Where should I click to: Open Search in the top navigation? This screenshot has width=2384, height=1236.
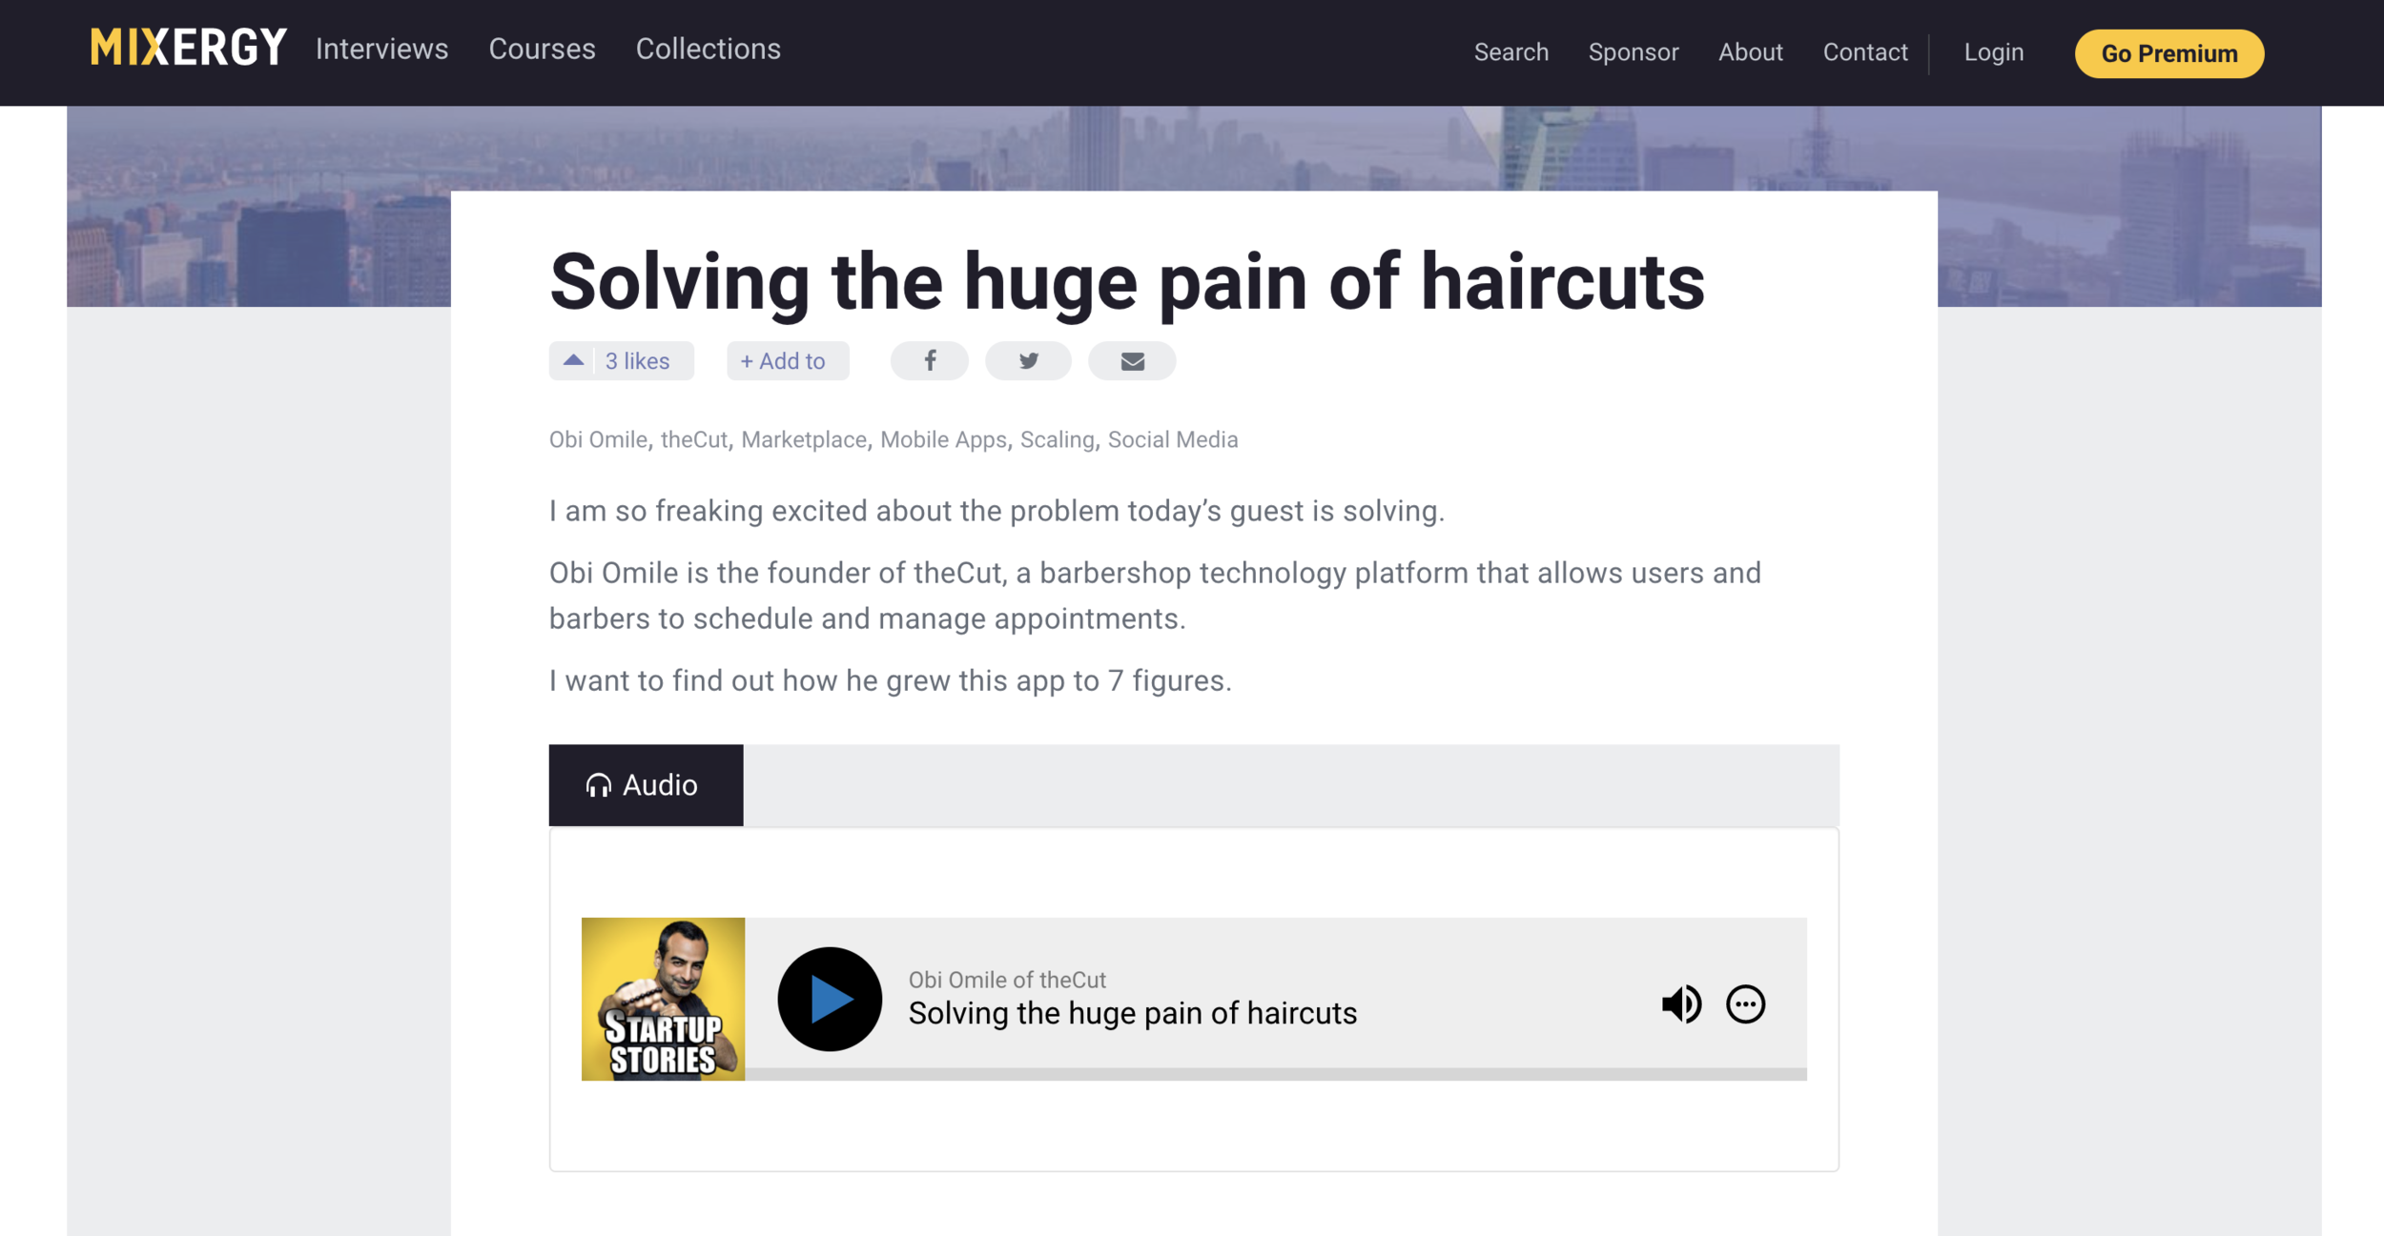1511,52
